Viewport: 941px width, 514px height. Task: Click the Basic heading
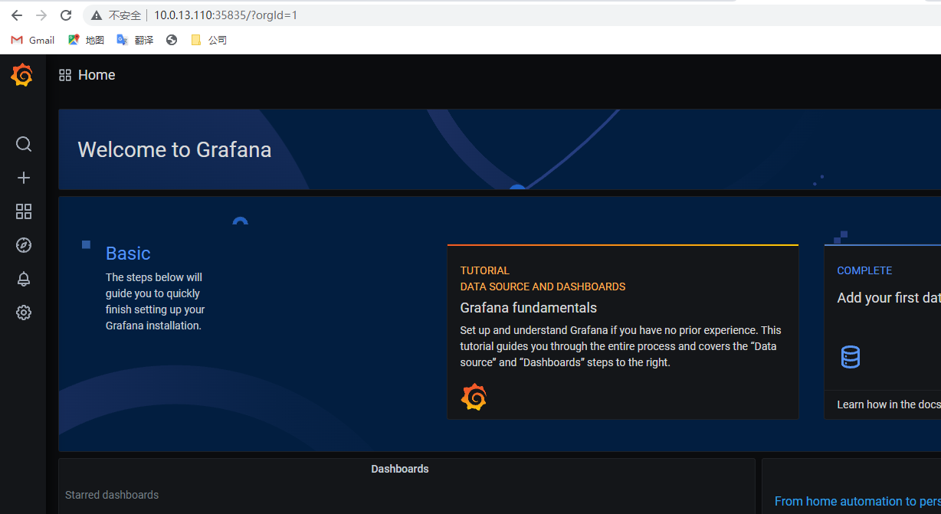click(128, 254)
